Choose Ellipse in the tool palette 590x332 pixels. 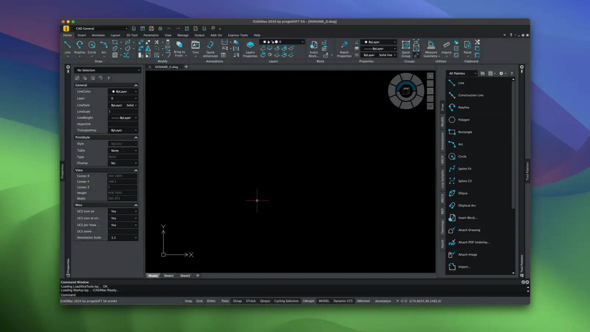[x=462, y=193]
